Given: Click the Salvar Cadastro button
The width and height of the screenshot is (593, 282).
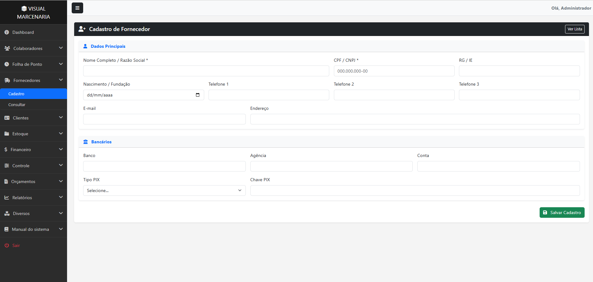Looking at the screenshot, I should (x=562, y=213).
